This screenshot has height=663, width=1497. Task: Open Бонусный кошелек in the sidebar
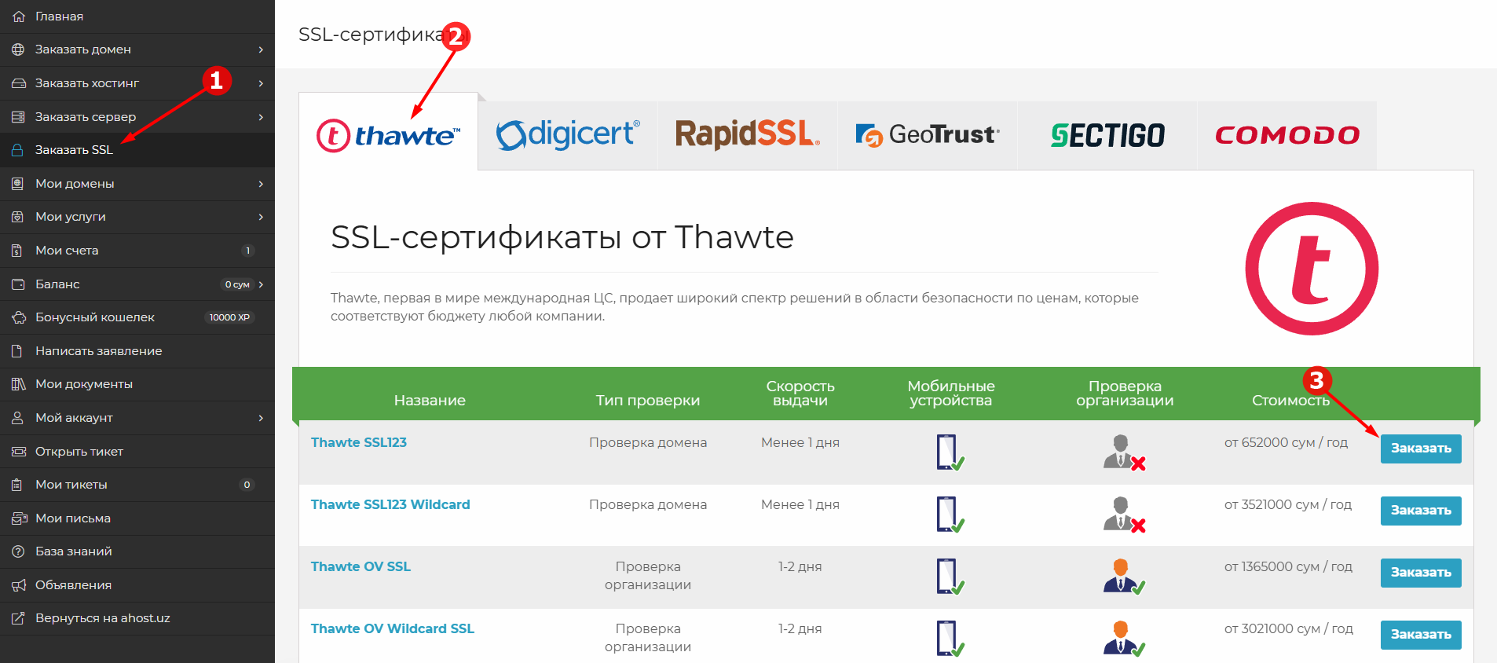(137, 317)
